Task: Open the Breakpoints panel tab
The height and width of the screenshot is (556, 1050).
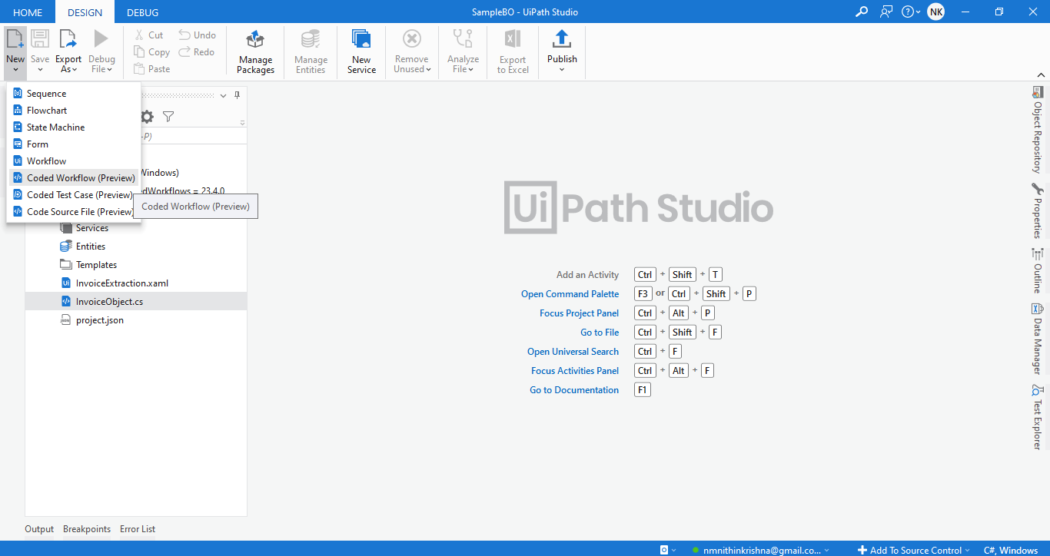Action: [x=87, y=529]
